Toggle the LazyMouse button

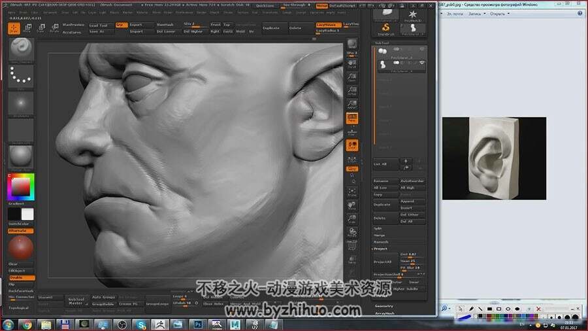328,25
